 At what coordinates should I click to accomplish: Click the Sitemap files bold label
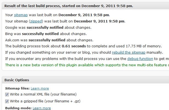pyautogui.click(x=17, y=89)
